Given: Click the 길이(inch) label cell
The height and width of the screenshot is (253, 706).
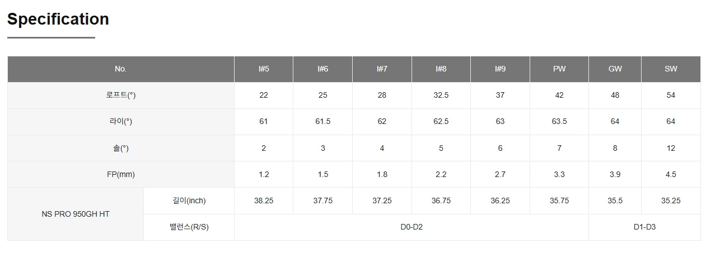Looking at the screenshot, I should (189, 201).
